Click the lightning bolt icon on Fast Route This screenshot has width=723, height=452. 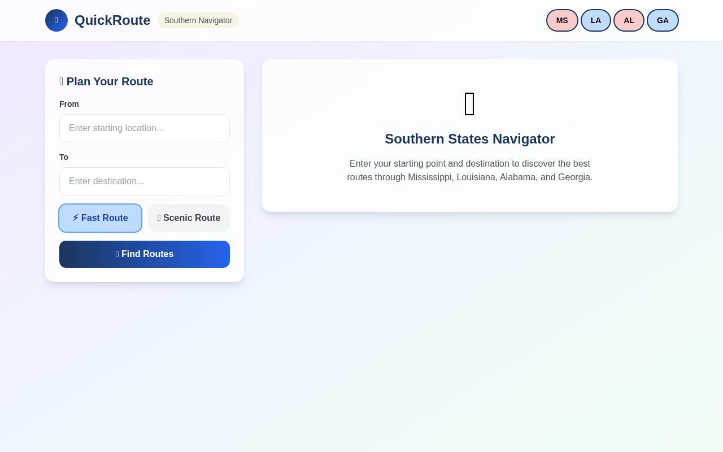point(76,218)
